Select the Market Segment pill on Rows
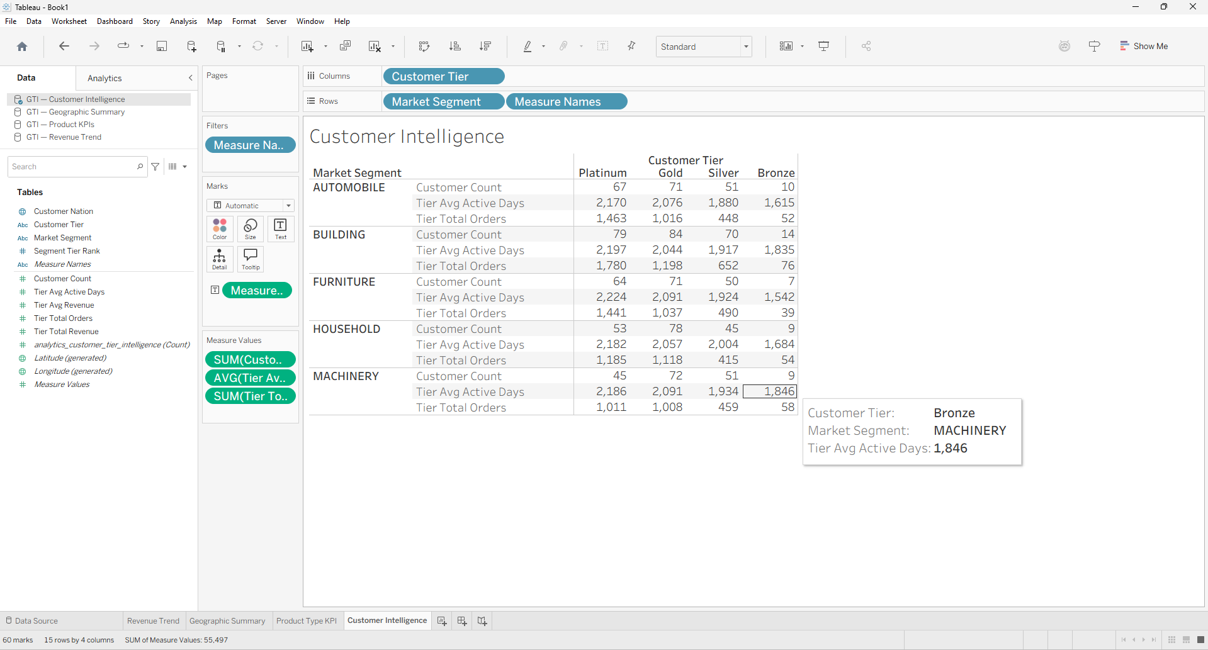The width and height of the screenshot is (1208, 650). tap(444, 101)
